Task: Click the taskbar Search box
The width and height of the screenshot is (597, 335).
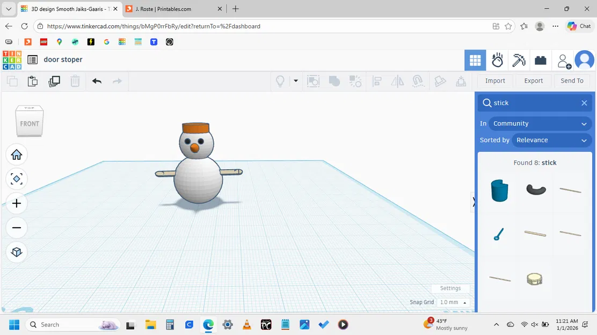Action: click(73, 325)
